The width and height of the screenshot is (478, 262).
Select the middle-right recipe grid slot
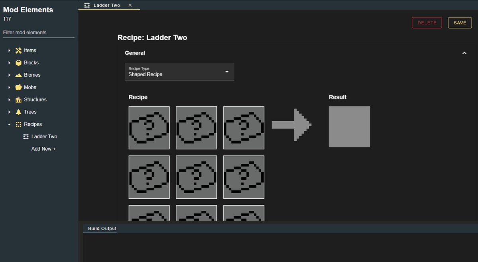click(244, 177)
